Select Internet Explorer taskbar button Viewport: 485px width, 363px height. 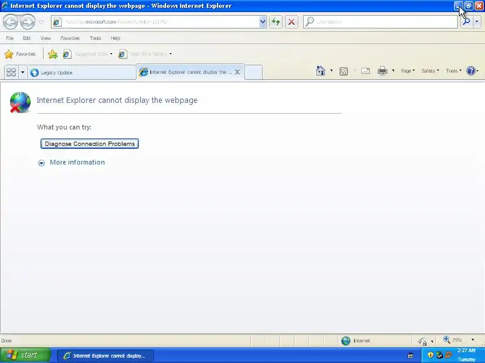[x=105, y=356]
